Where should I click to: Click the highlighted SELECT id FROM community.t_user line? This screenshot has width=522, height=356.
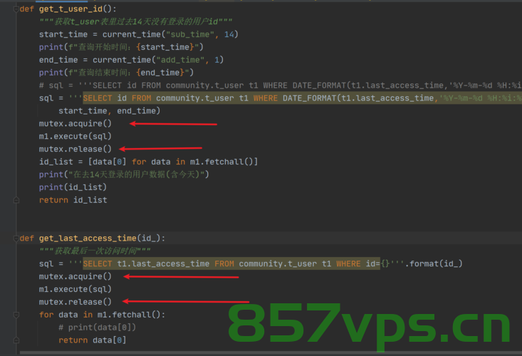(281, 98)
